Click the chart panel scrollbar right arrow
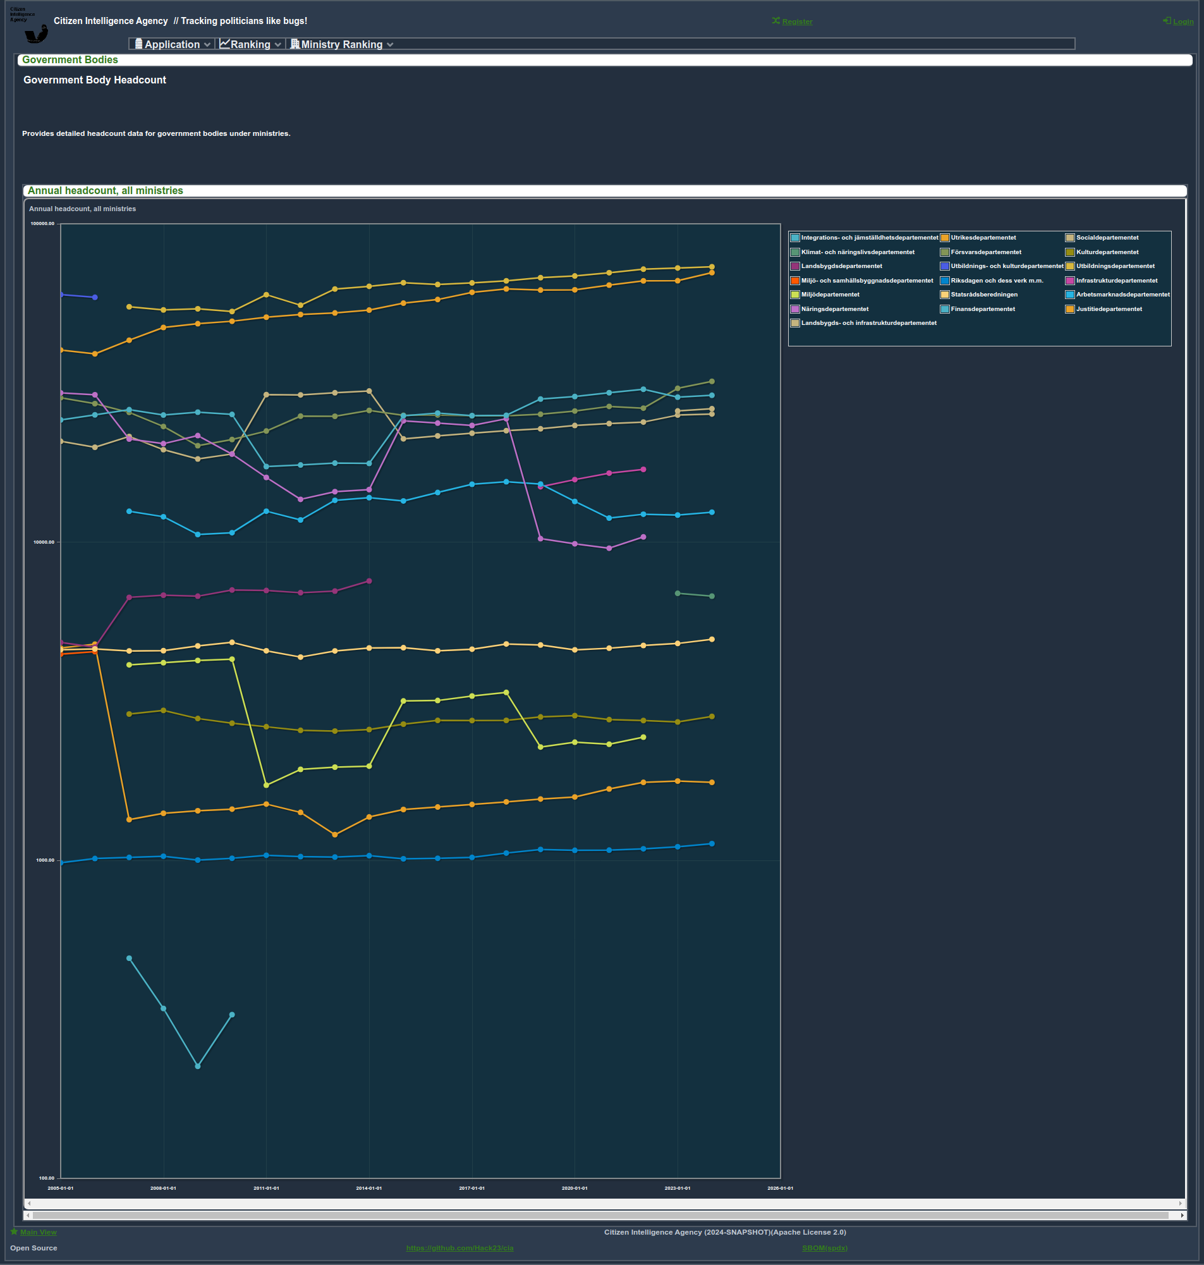Viewport: 1204px width, 1265px height. point(1180,1204)
